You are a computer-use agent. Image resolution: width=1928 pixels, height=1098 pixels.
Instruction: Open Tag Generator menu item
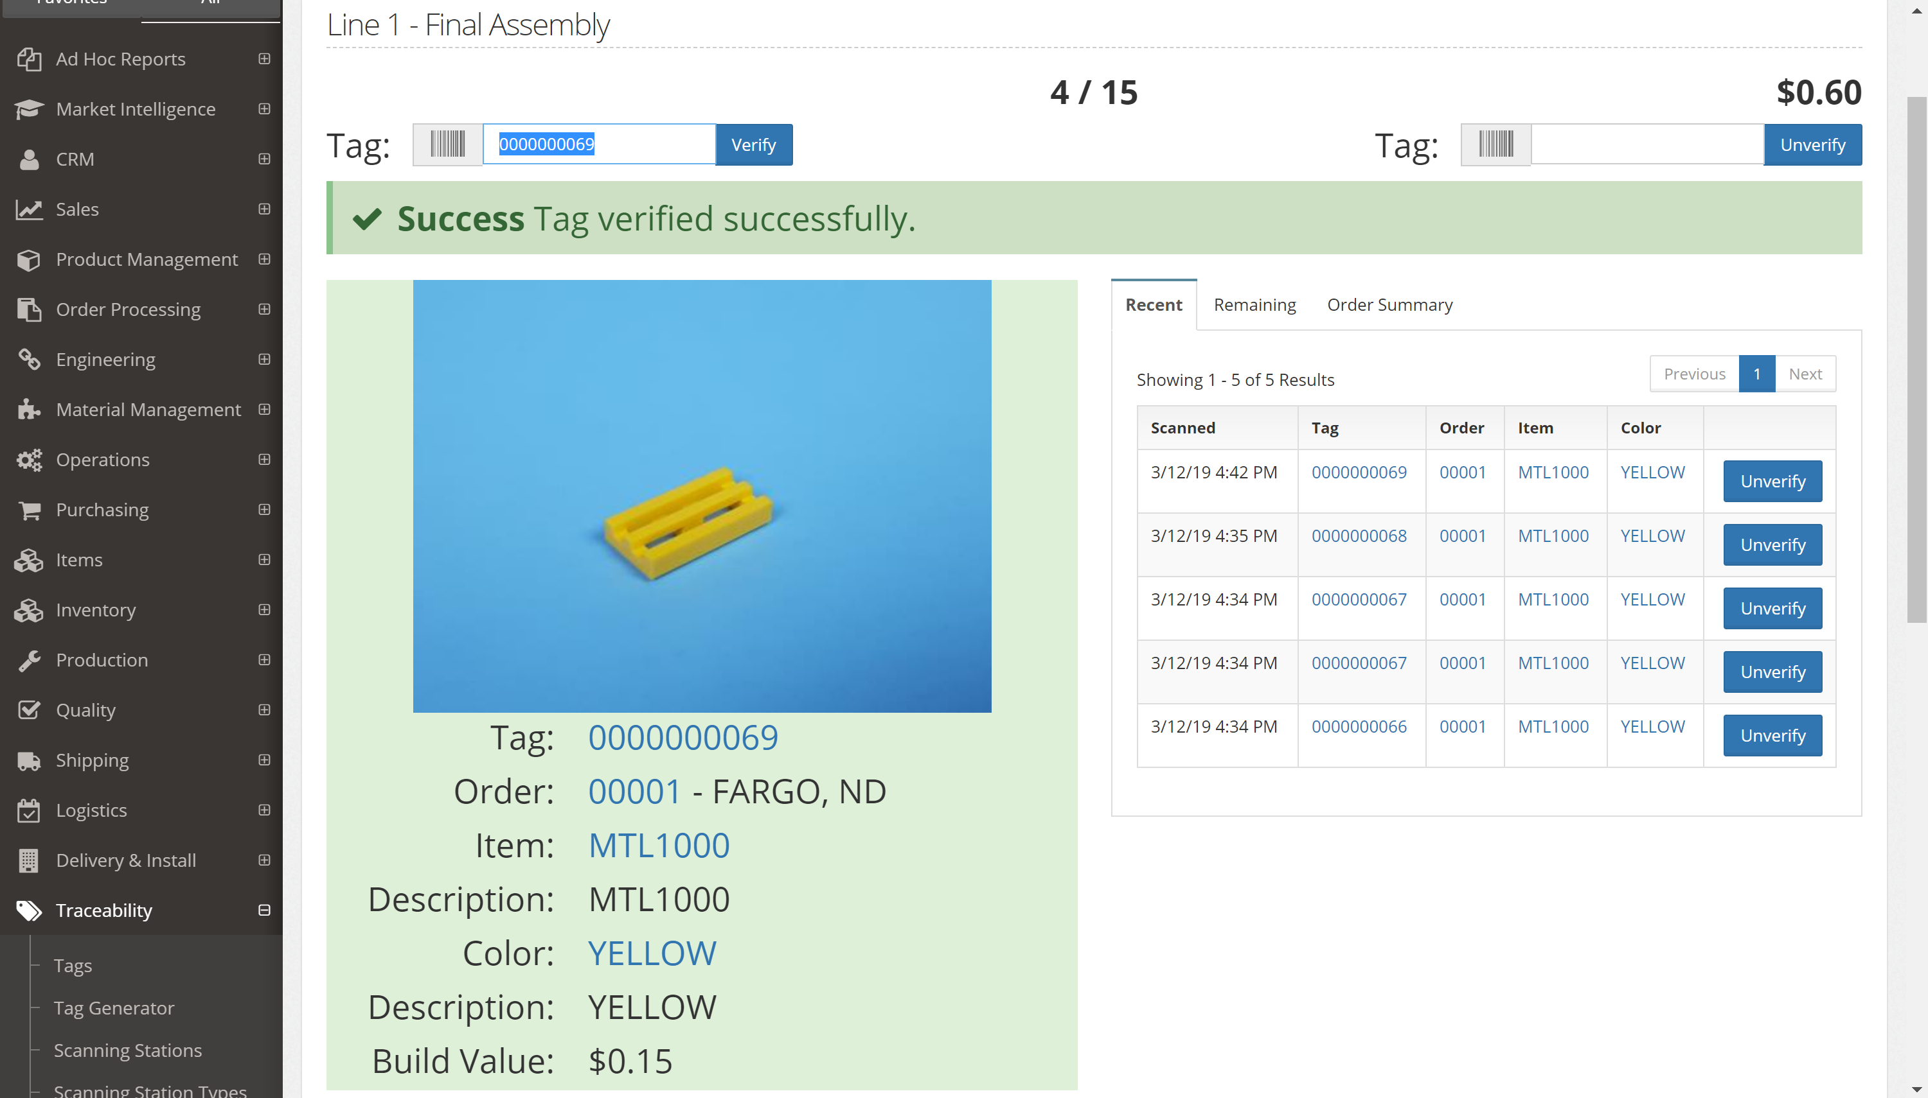pos(114,1007)
